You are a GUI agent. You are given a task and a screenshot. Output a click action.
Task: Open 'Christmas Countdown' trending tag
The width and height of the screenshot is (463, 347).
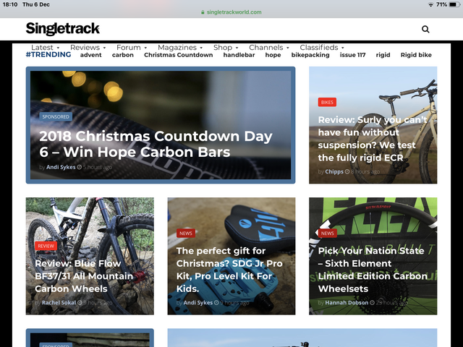pyautogui.click(x=179, y=55)
